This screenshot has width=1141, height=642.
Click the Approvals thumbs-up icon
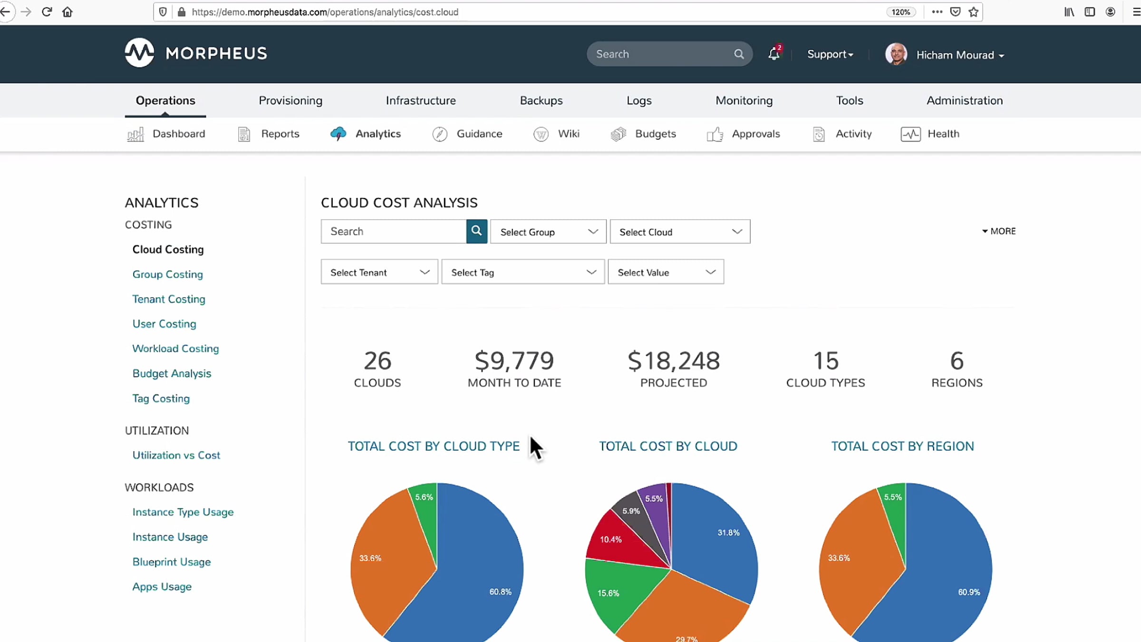coord(715,135)
